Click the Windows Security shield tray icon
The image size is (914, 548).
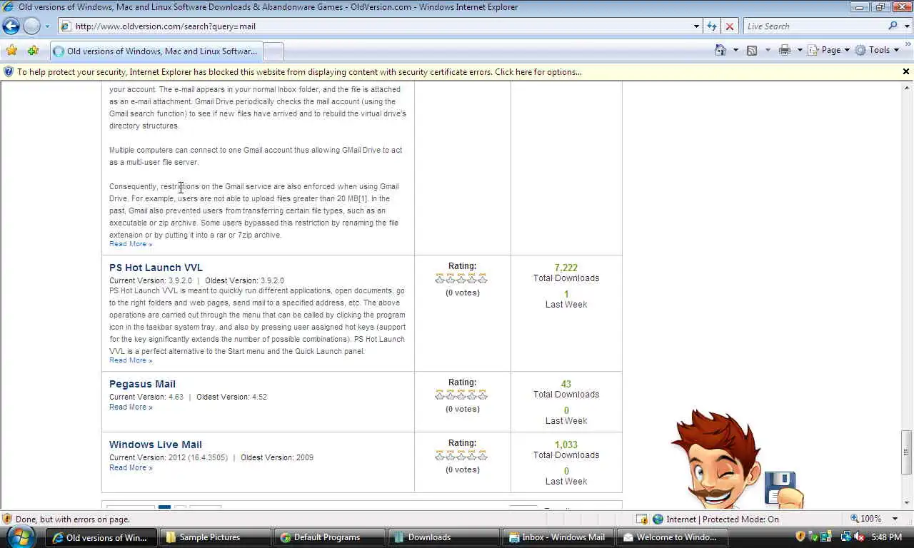coord(800,537)
